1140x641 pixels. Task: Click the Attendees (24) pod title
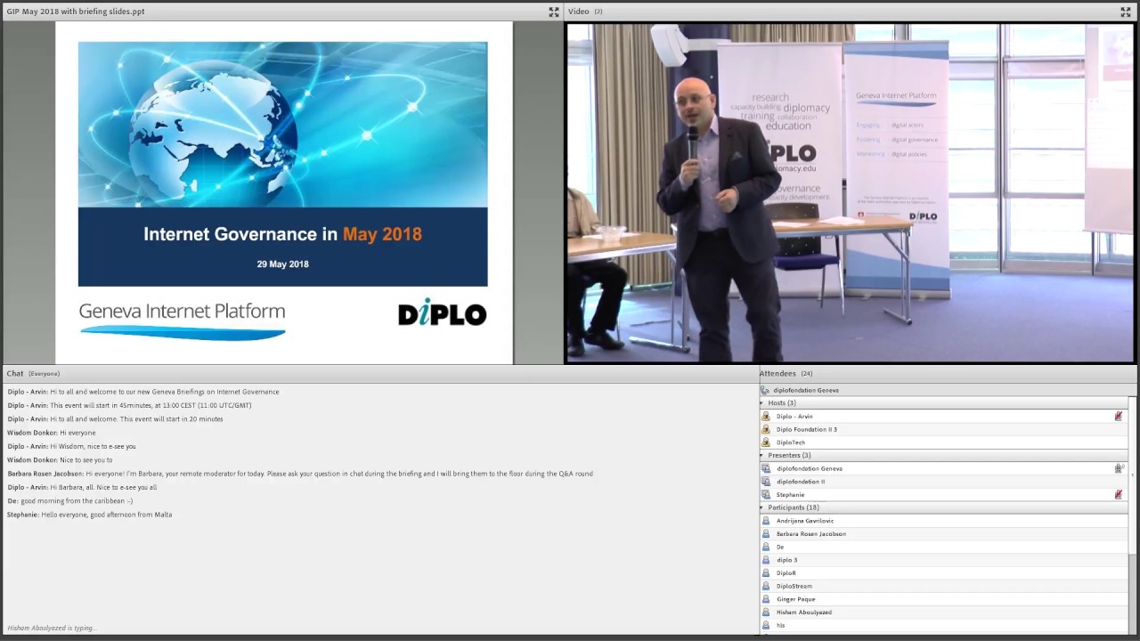(x=786, y=373)
